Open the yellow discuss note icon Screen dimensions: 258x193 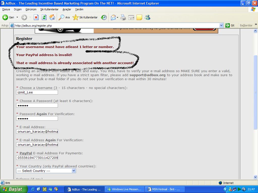[139, 17]
